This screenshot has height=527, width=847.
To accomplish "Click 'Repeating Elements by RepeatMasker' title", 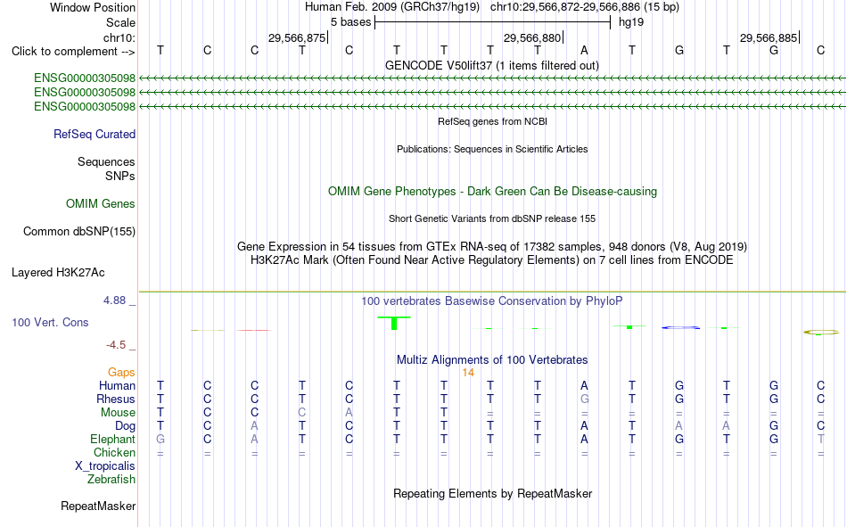I will click(x=492, y=493).
